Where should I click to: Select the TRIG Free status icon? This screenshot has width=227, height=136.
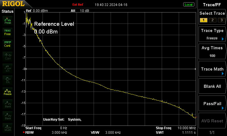pos(8,32)
